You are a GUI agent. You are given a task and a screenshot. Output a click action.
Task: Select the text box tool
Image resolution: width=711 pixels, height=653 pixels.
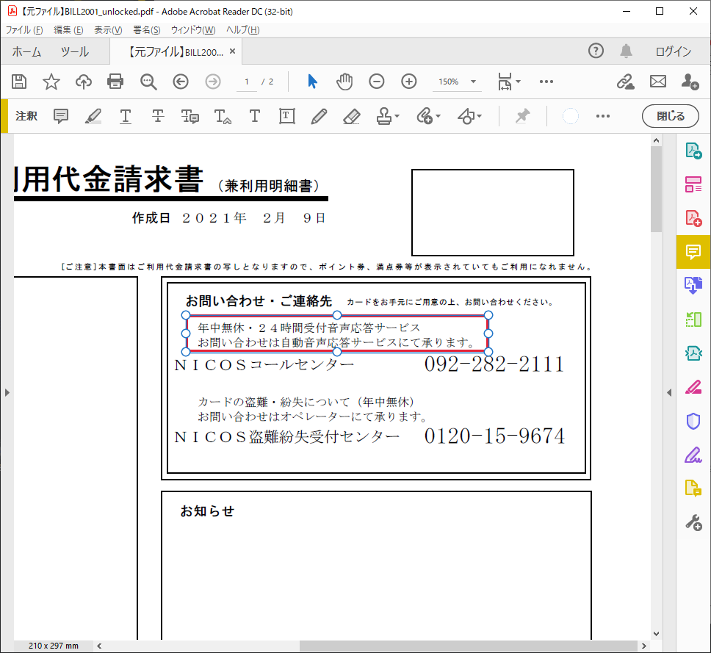point(287,116)
